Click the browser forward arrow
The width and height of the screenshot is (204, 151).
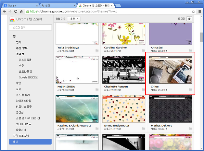(10, 11)
